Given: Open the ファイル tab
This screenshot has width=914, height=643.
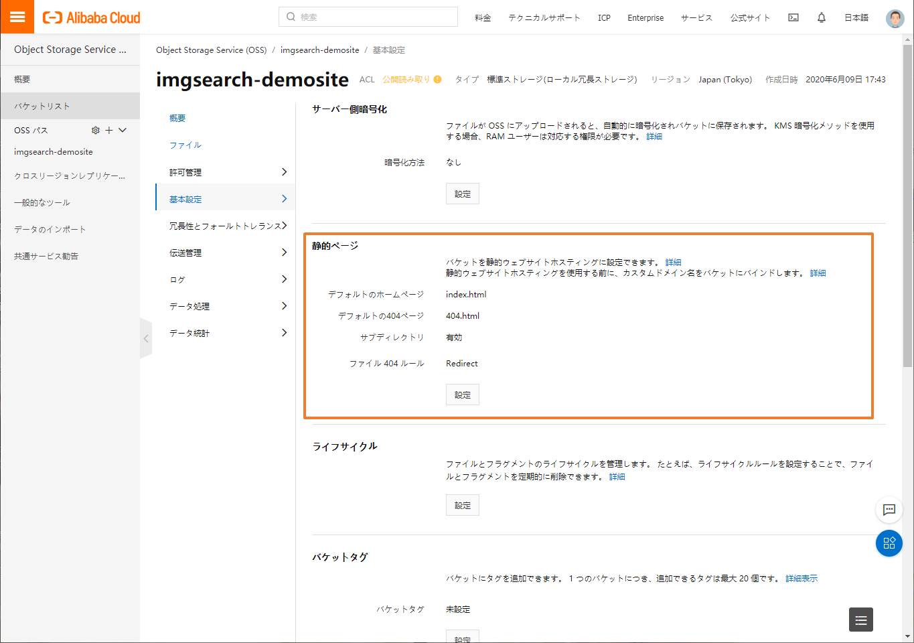Looking at the screenshot, I should click(185, 145).
